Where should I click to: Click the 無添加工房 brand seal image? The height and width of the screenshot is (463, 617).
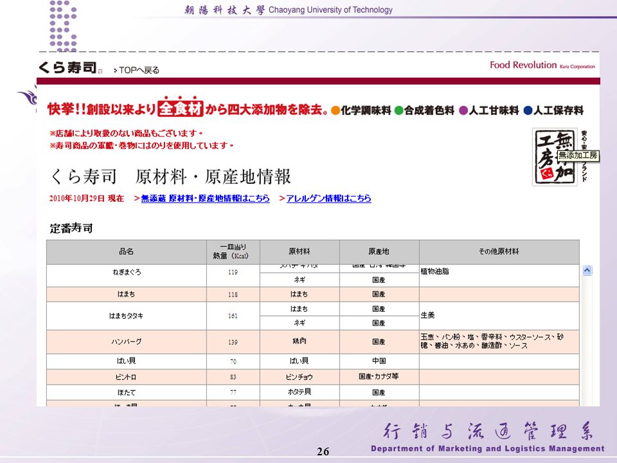tap(555, 157)
